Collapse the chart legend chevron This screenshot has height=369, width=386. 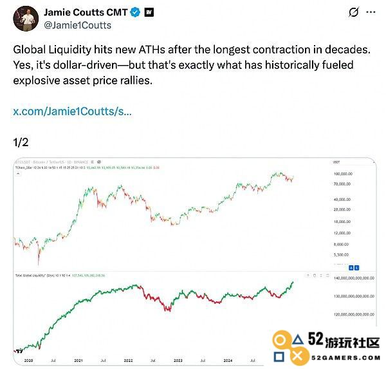pos(18,173)
